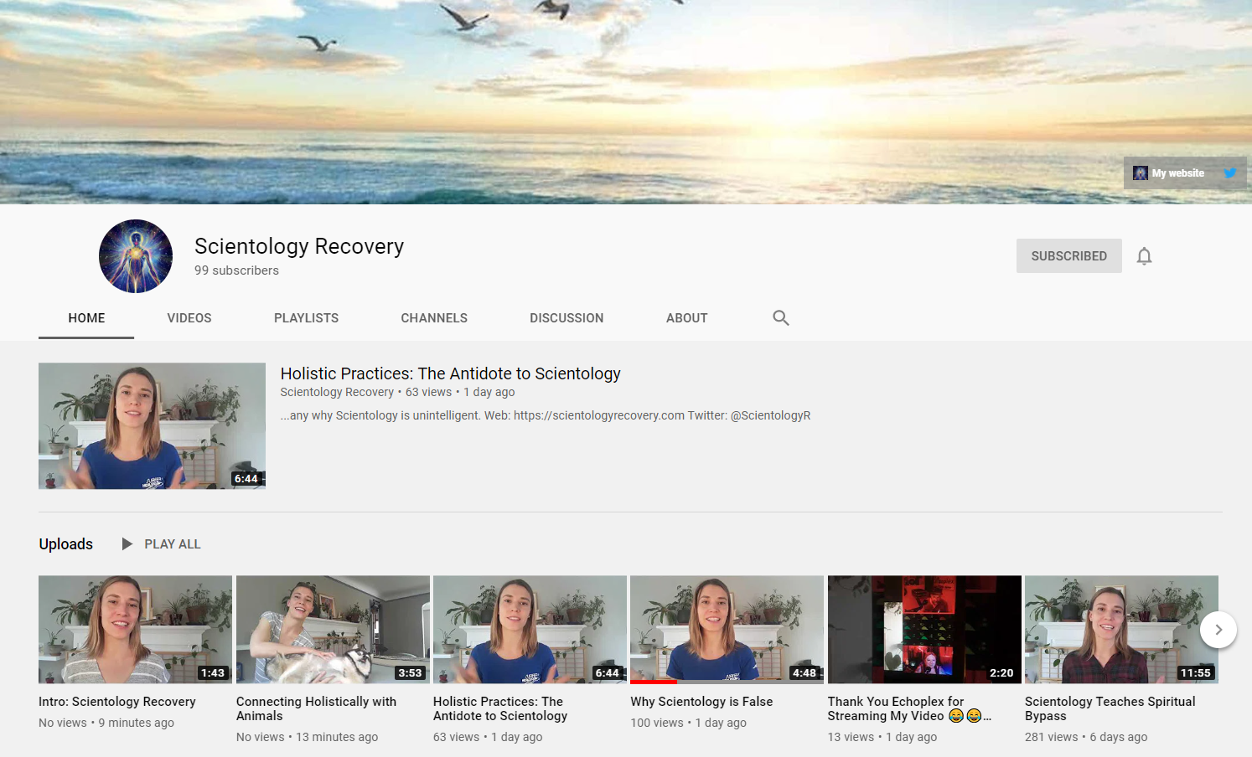Screen dimensions: 1252x757
Task: Switch to the ABOUT tab
Action: (687, 318)
